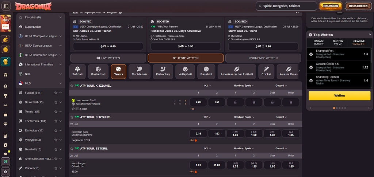Image resolution: width=374 pixels, height=177 pixels.
Task: Pick odds 2.20 for Jan-Lennard Struff
Action: point(198,102)
